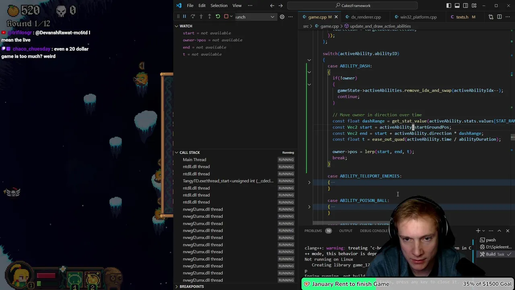
Task: Navigate forward with the right arrow
Action: click(281, 6)
